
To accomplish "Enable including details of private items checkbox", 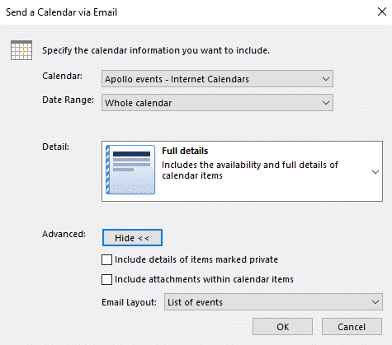I will pos(106,259).
